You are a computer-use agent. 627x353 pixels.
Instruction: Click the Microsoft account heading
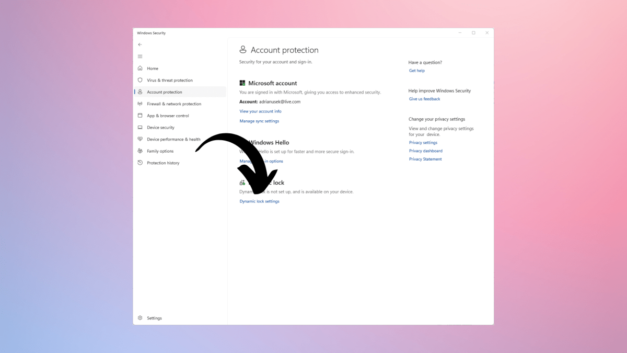pos(272,83)
